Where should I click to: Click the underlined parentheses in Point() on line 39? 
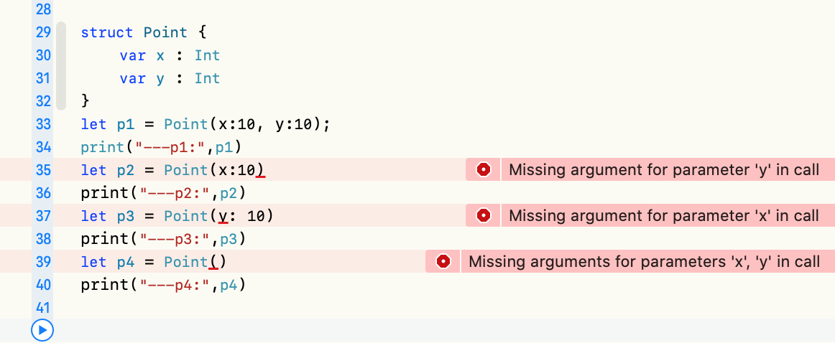217,262
